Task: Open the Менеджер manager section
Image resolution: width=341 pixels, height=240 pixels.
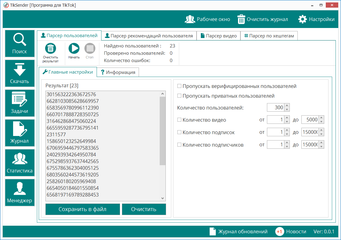Action: click(x=20, y=193)
